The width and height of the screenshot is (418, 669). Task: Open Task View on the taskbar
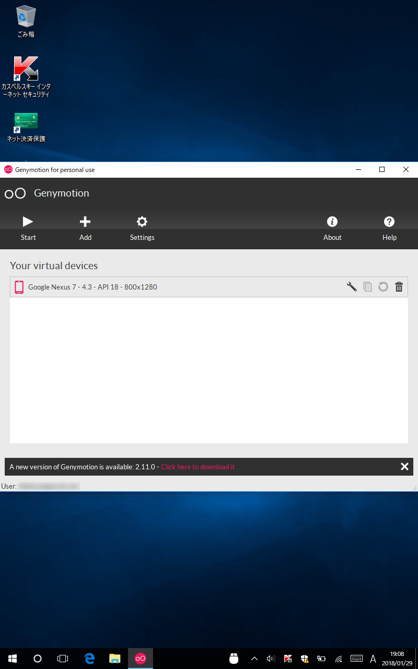click(63, 659)
